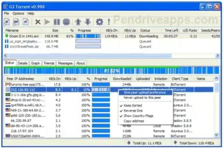Click the flag beside 1-1-1-16a.gfa.gbg peer
The image size is (223, 148).
coord(8,94)
